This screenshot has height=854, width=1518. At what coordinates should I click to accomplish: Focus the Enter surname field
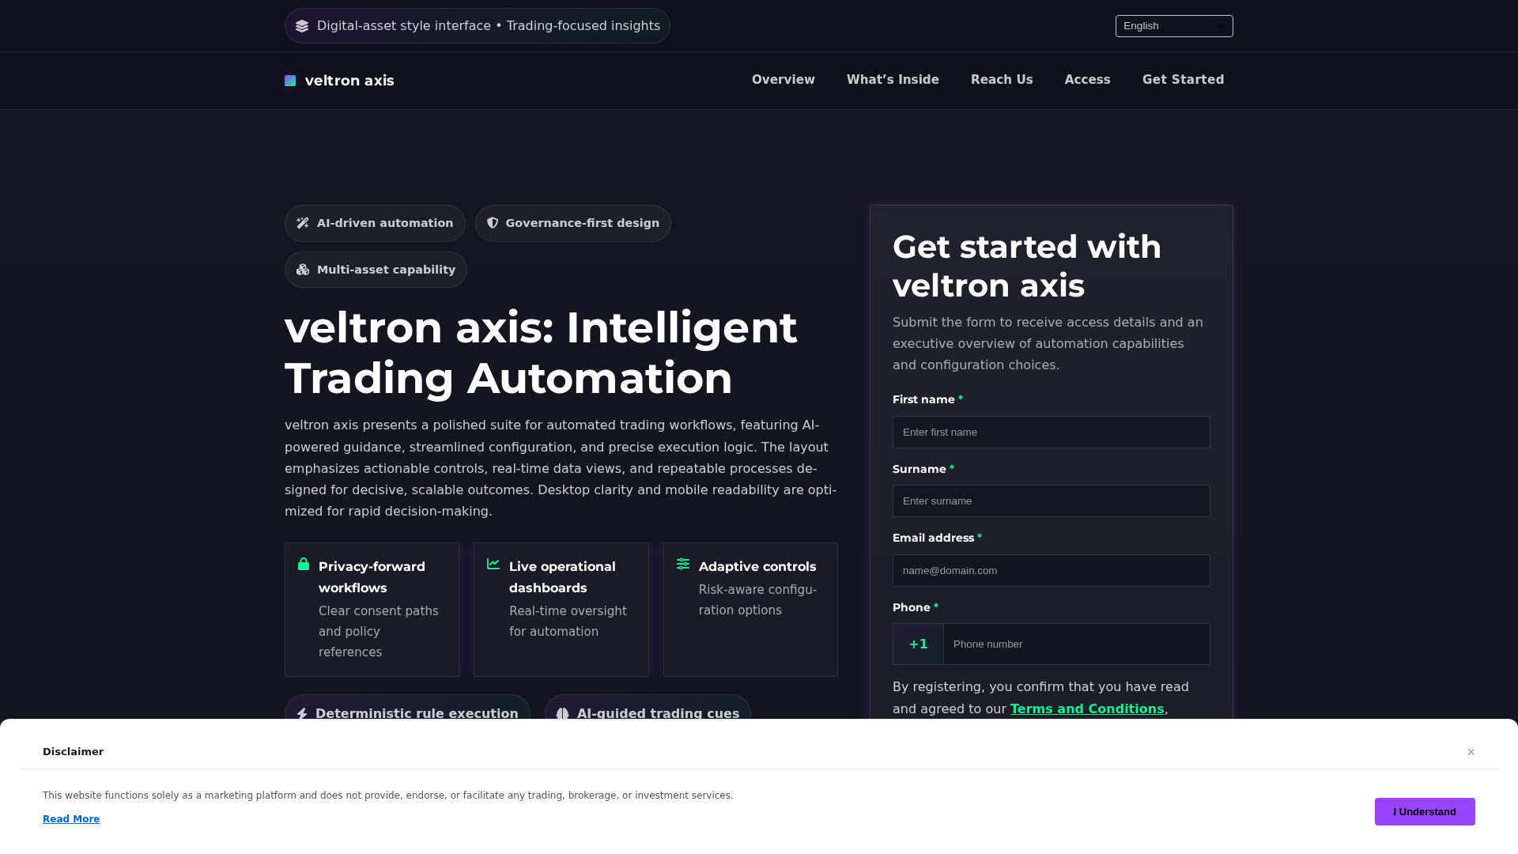coord(1052,501)
